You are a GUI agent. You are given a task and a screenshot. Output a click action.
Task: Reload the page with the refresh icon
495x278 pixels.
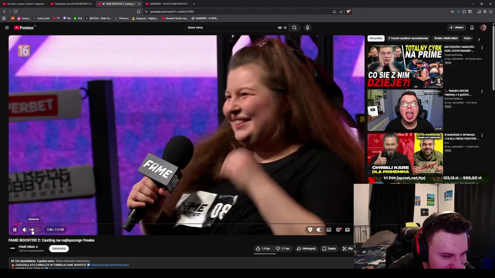(x=15, y=12)
